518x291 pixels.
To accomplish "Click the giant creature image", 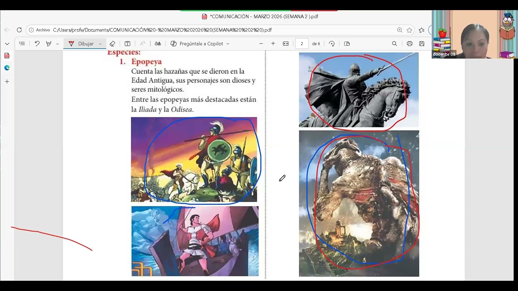I will pyautogui.click(x=359, y=203).
